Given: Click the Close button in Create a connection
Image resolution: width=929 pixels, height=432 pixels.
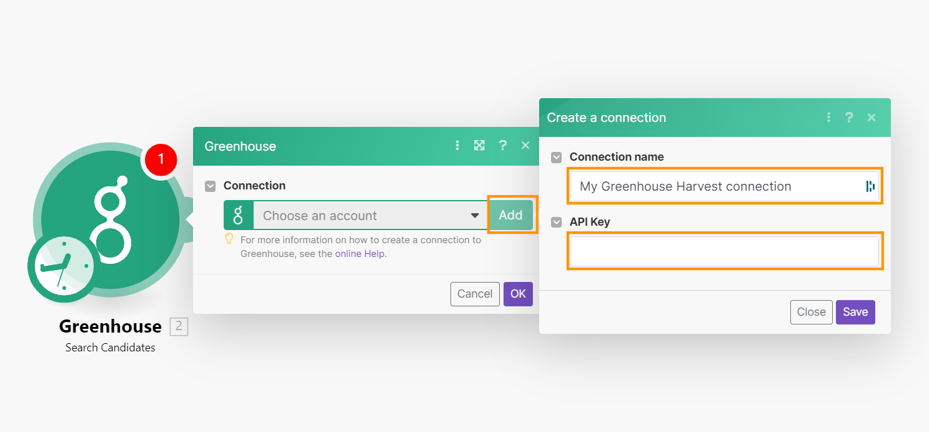Looking at the screenshot, I should [811, 312].
